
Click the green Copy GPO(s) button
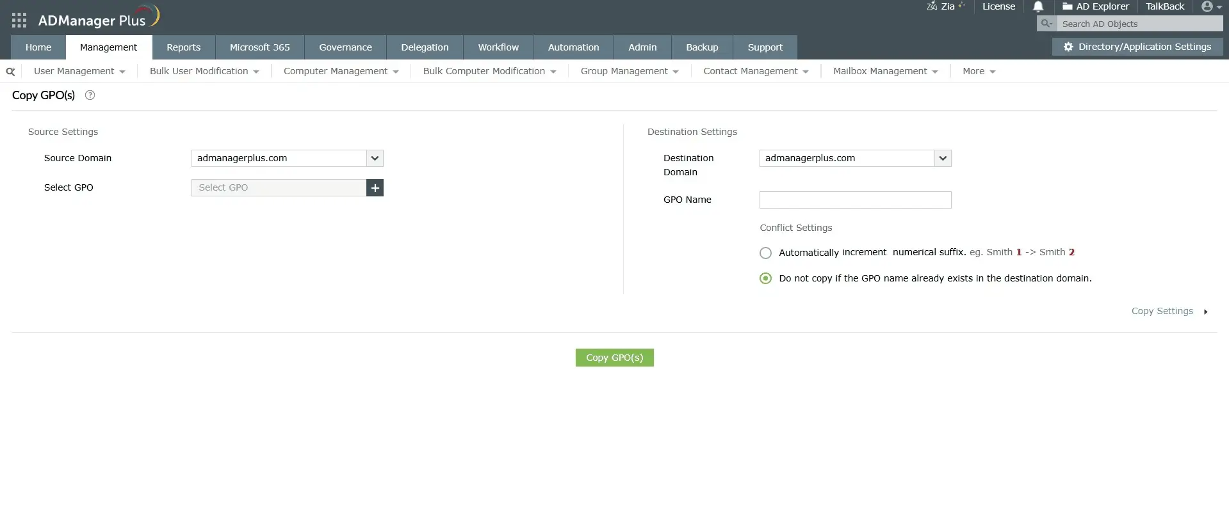click(x=614, y=358)
